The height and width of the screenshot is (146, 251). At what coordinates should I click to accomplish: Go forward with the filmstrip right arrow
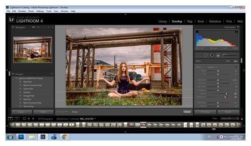pyautogui.click(x=33, y=119)
